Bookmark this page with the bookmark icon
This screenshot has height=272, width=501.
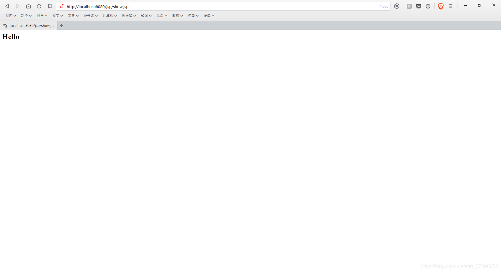(x=50, y=6)
